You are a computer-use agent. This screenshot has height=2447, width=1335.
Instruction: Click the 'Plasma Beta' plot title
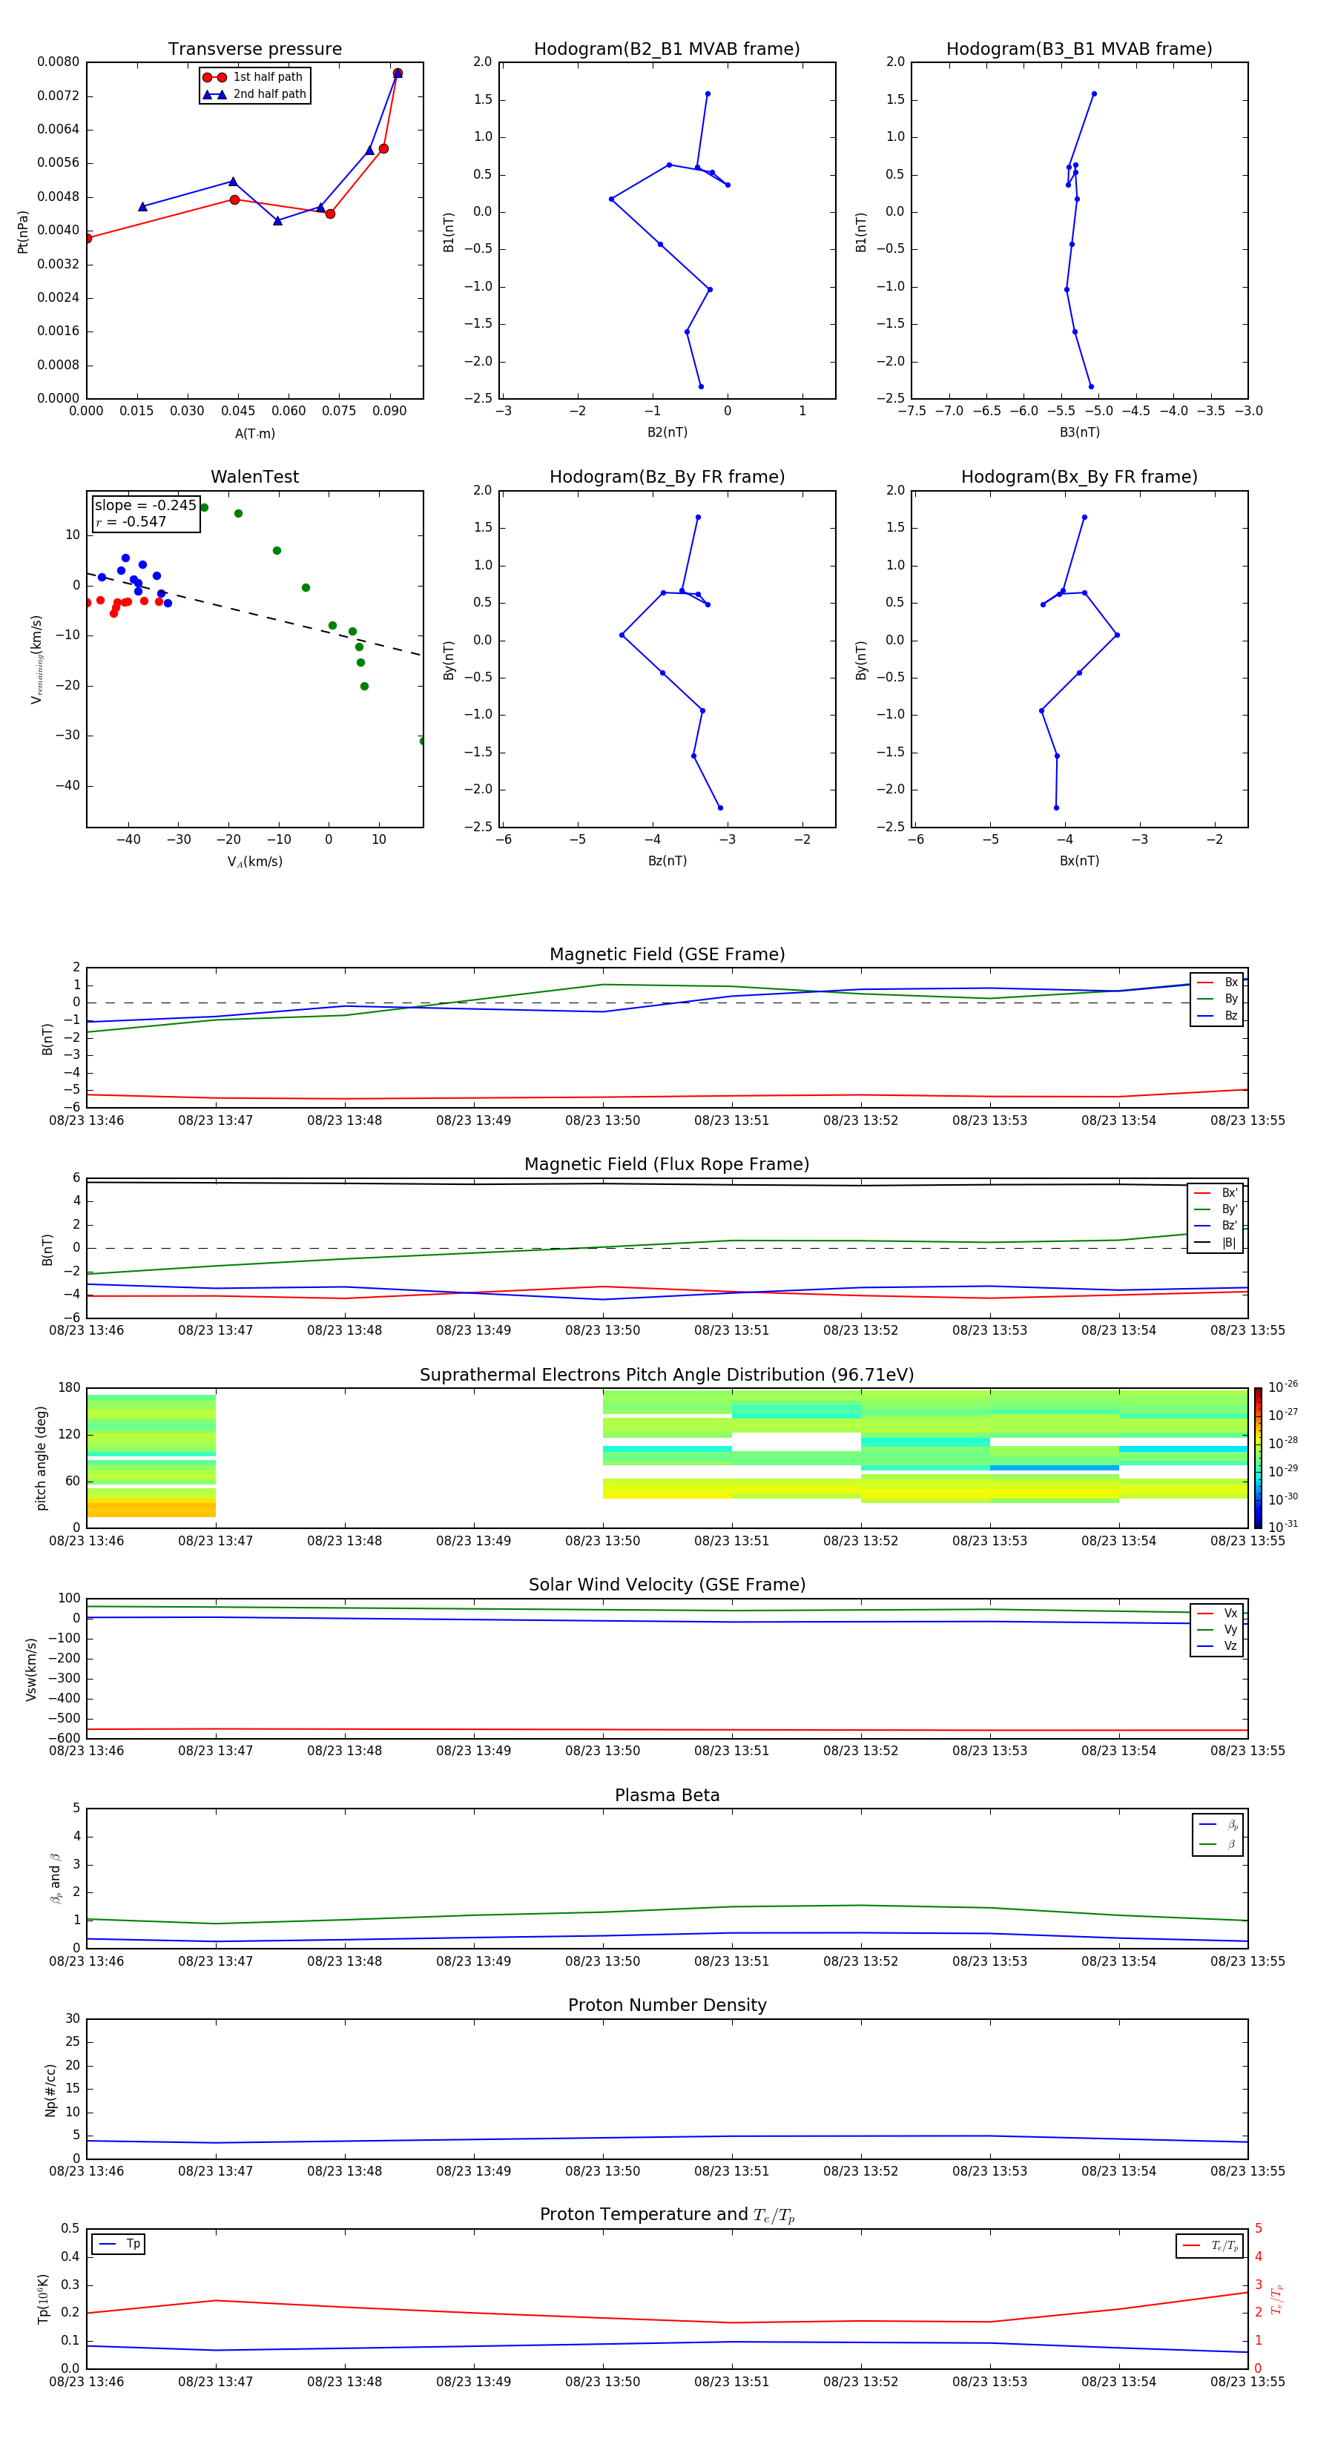pos(667,1796)
